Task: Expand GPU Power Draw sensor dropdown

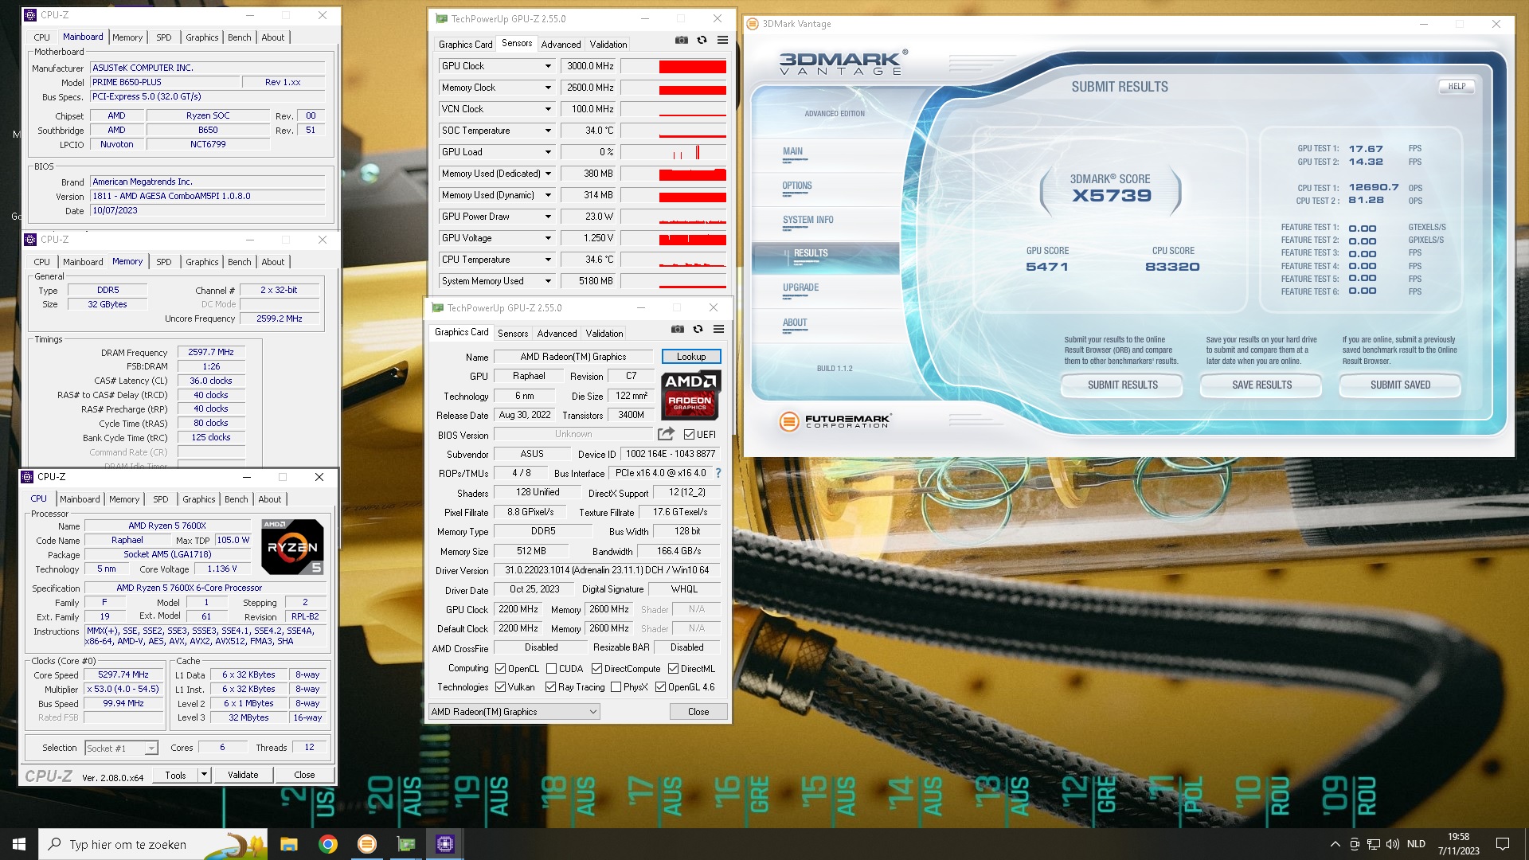Action: coord(548,217)
